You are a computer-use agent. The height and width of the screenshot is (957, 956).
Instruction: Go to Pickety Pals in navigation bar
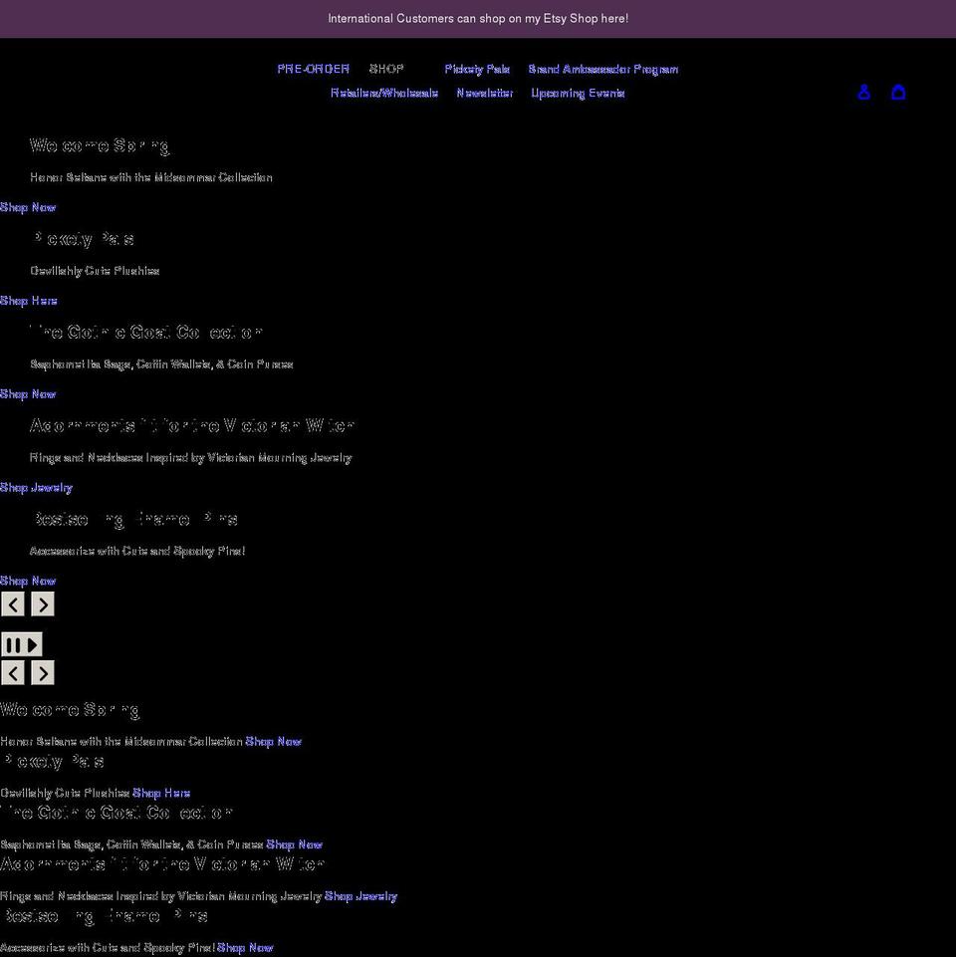click(x=477, y=69)
